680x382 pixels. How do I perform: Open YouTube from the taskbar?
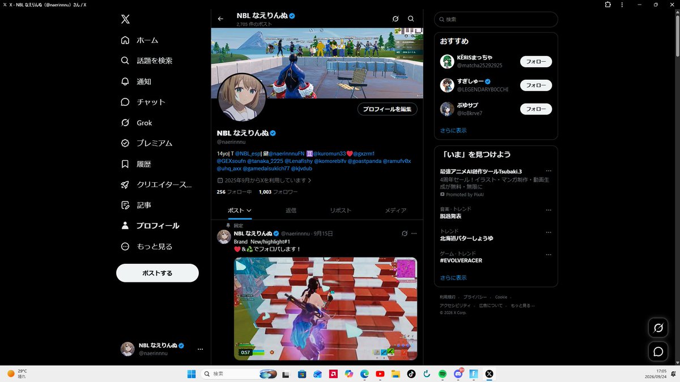pyautogui.click(x=380, y=374)
